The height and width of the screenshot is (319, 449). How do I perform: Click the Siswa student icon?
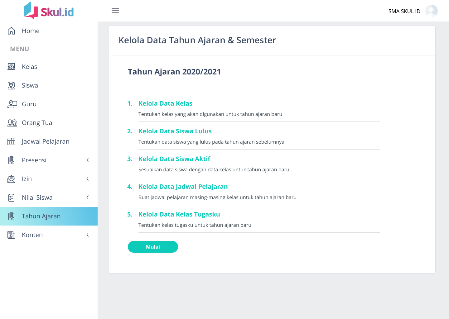tap(12, 85)
